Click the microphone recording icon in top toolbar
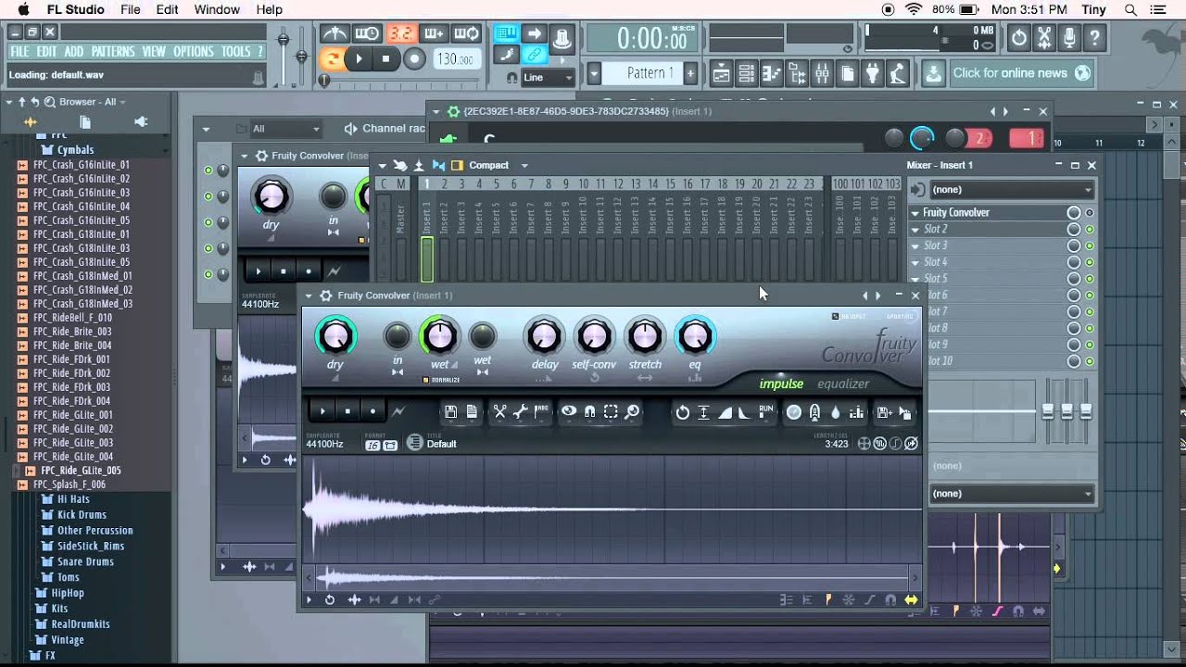This screenshot has height=667, width=1186. click(1069, 38)
